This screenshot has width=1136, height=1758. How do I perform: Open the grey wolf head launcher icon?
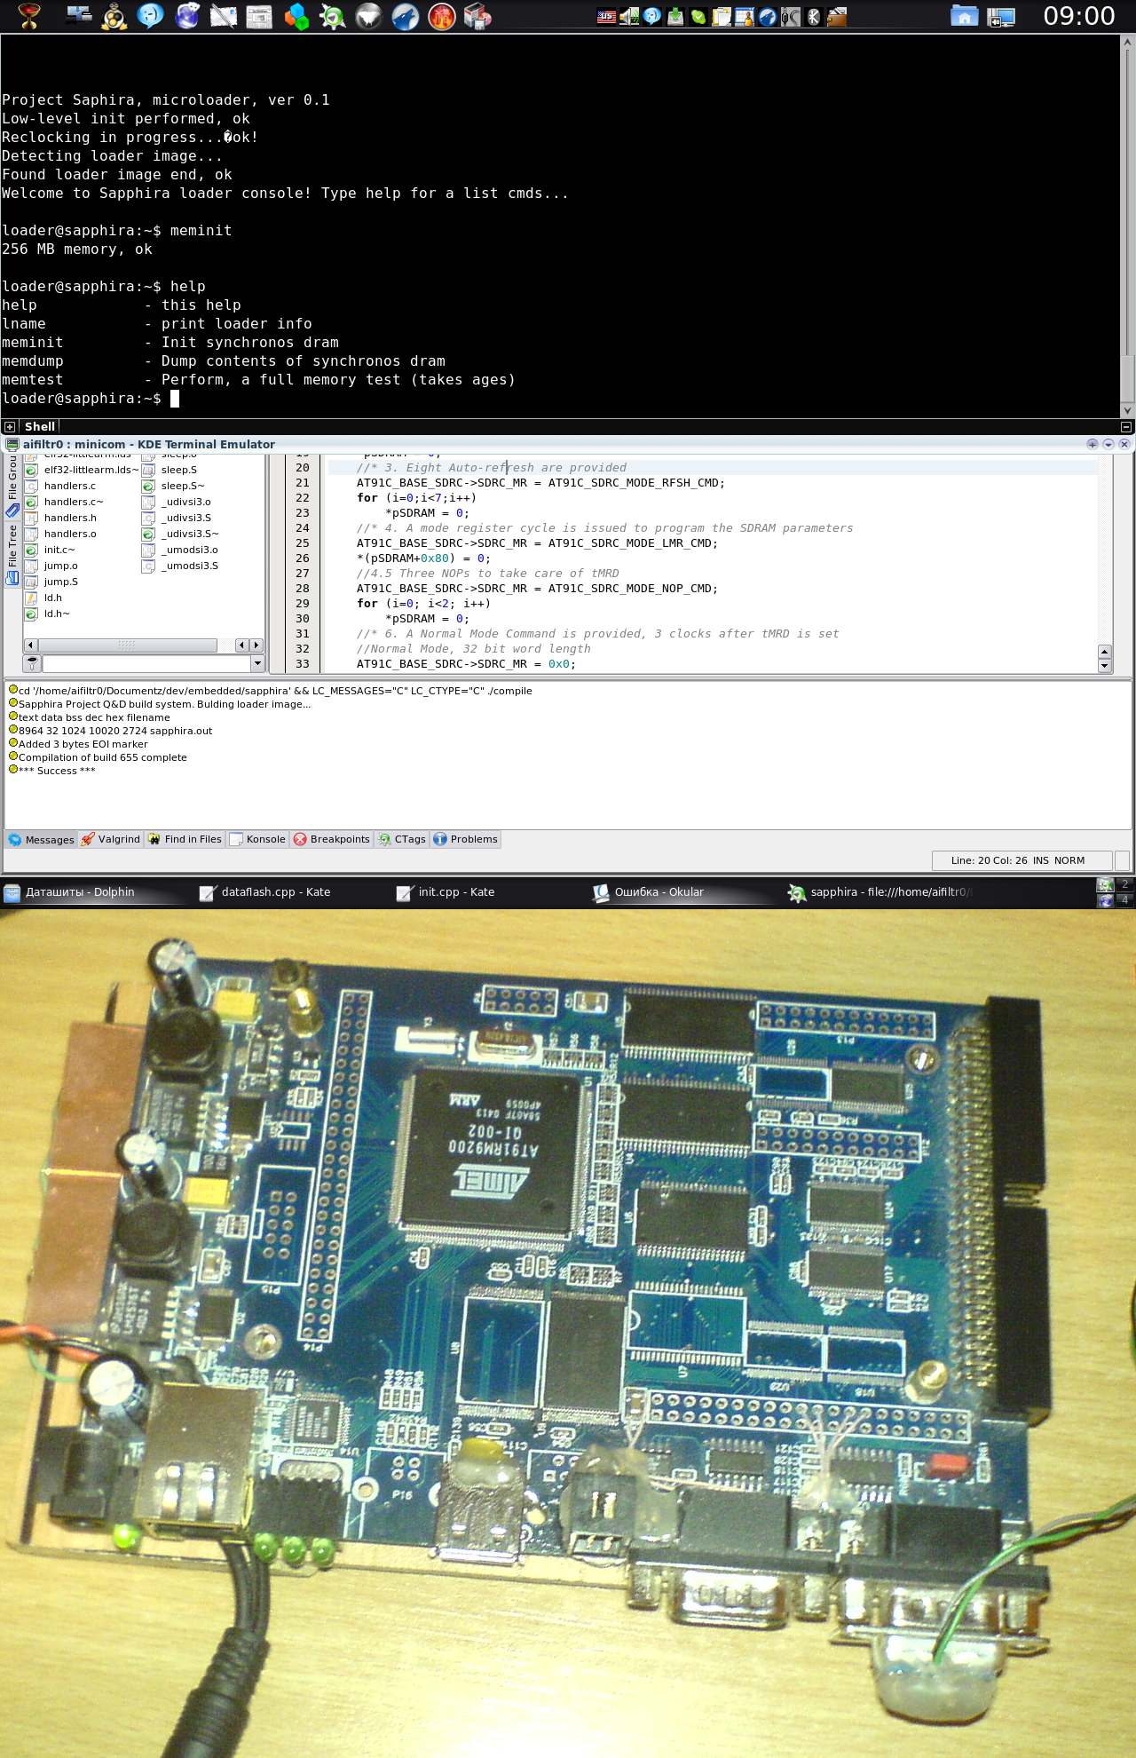click(x=368, y=16)
